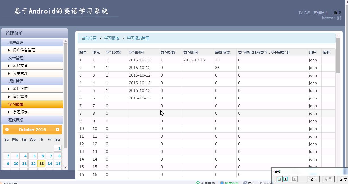Image resolution: width=348 pixels, height=184 pixels.
Task: Click the 复习次数 column header
Action: [x=170, y=52]
